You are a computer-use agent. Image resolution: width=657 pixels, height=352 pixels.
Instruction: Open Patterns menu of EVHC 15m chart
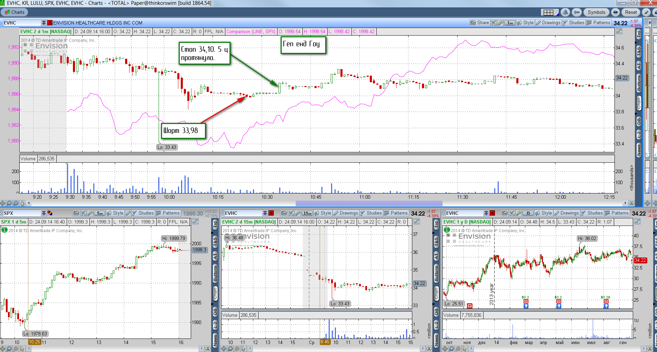tap(396, 213)
